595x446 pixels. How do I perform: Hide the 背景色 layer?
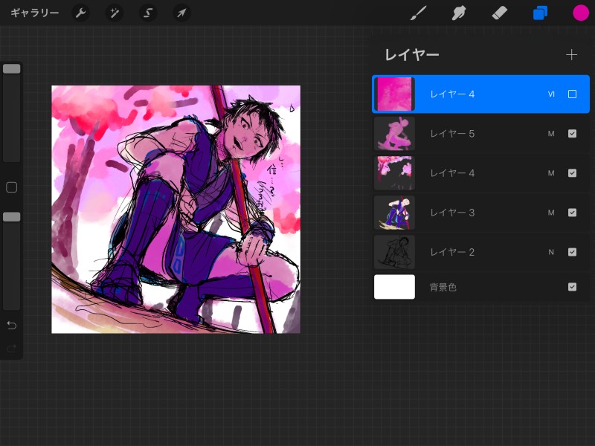click(x=572, y=287)
